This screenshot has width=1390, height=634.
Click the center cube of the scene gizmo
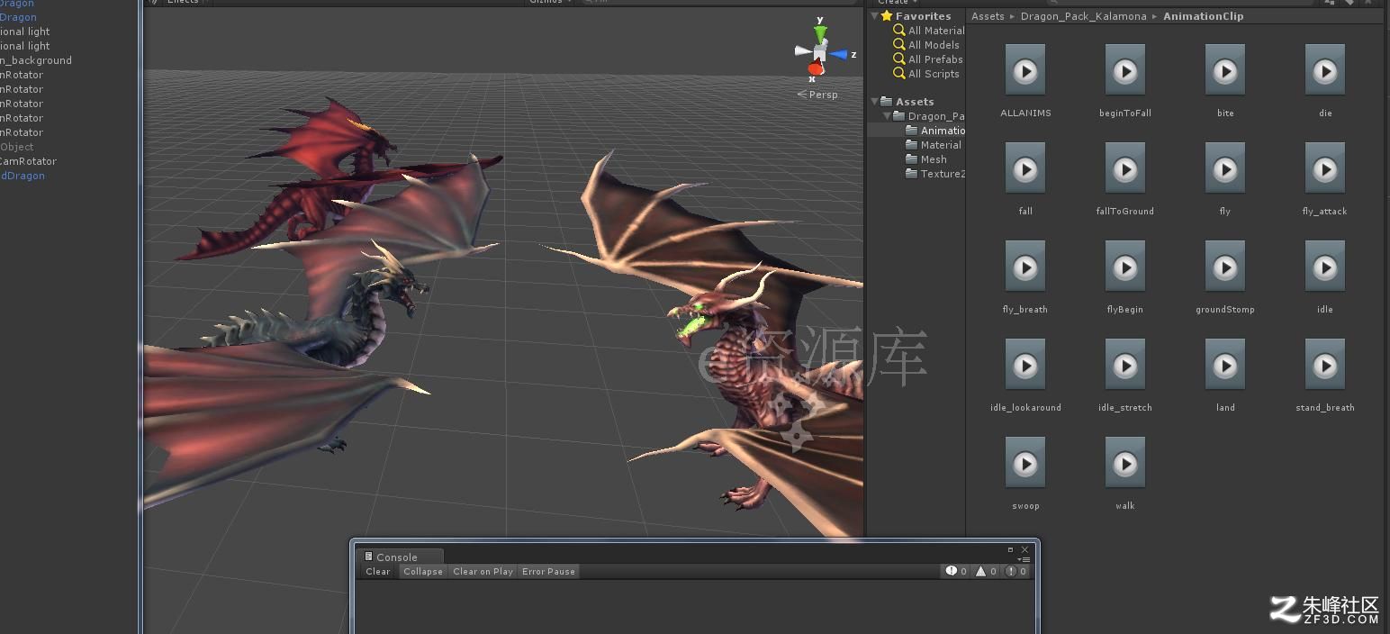(820, 53)
